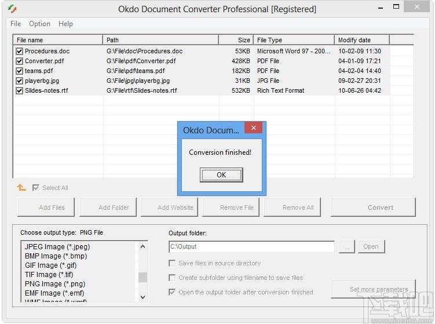Enable Save files in source directory
435x324 pixels.
point(172,263)
